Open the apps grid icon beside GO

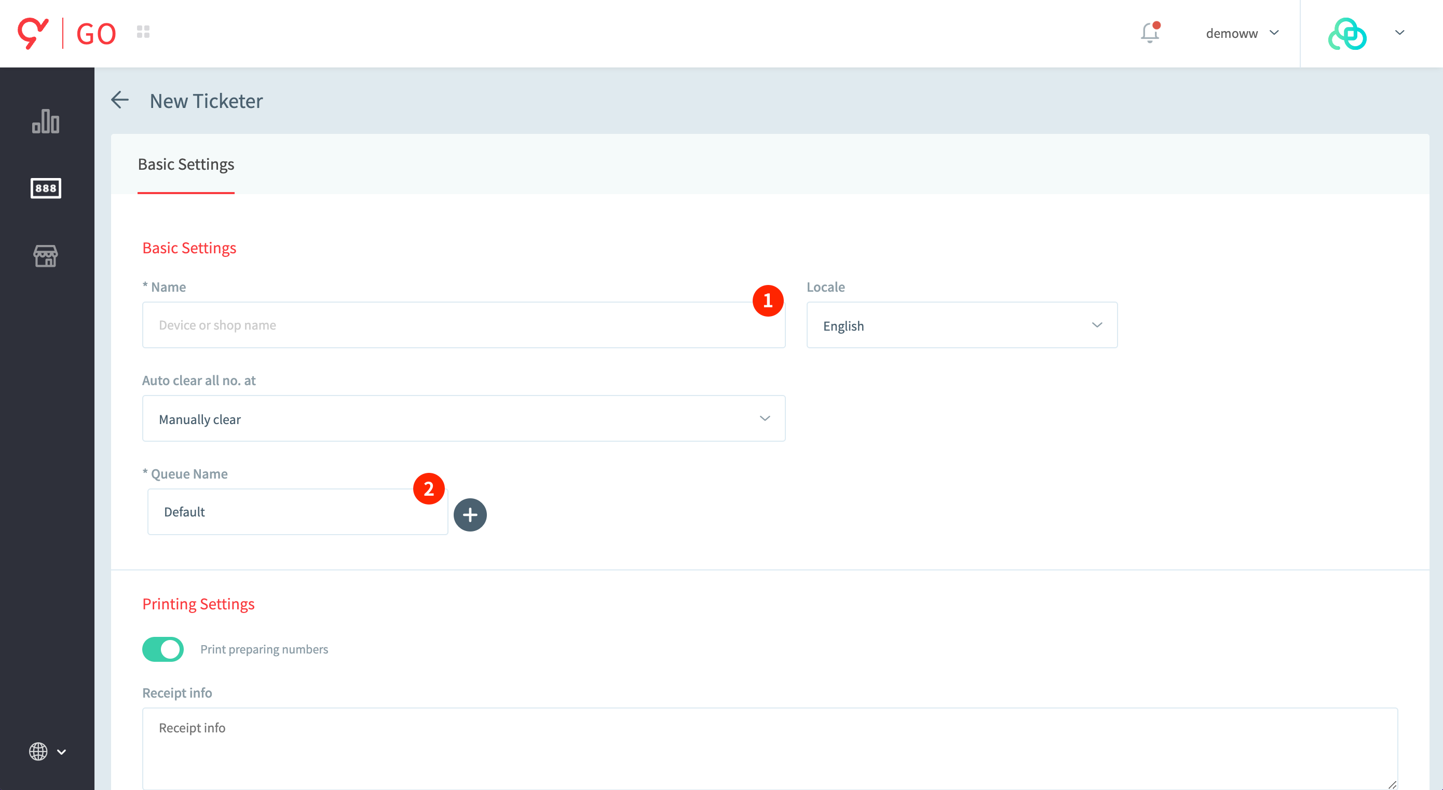point(143,32)
